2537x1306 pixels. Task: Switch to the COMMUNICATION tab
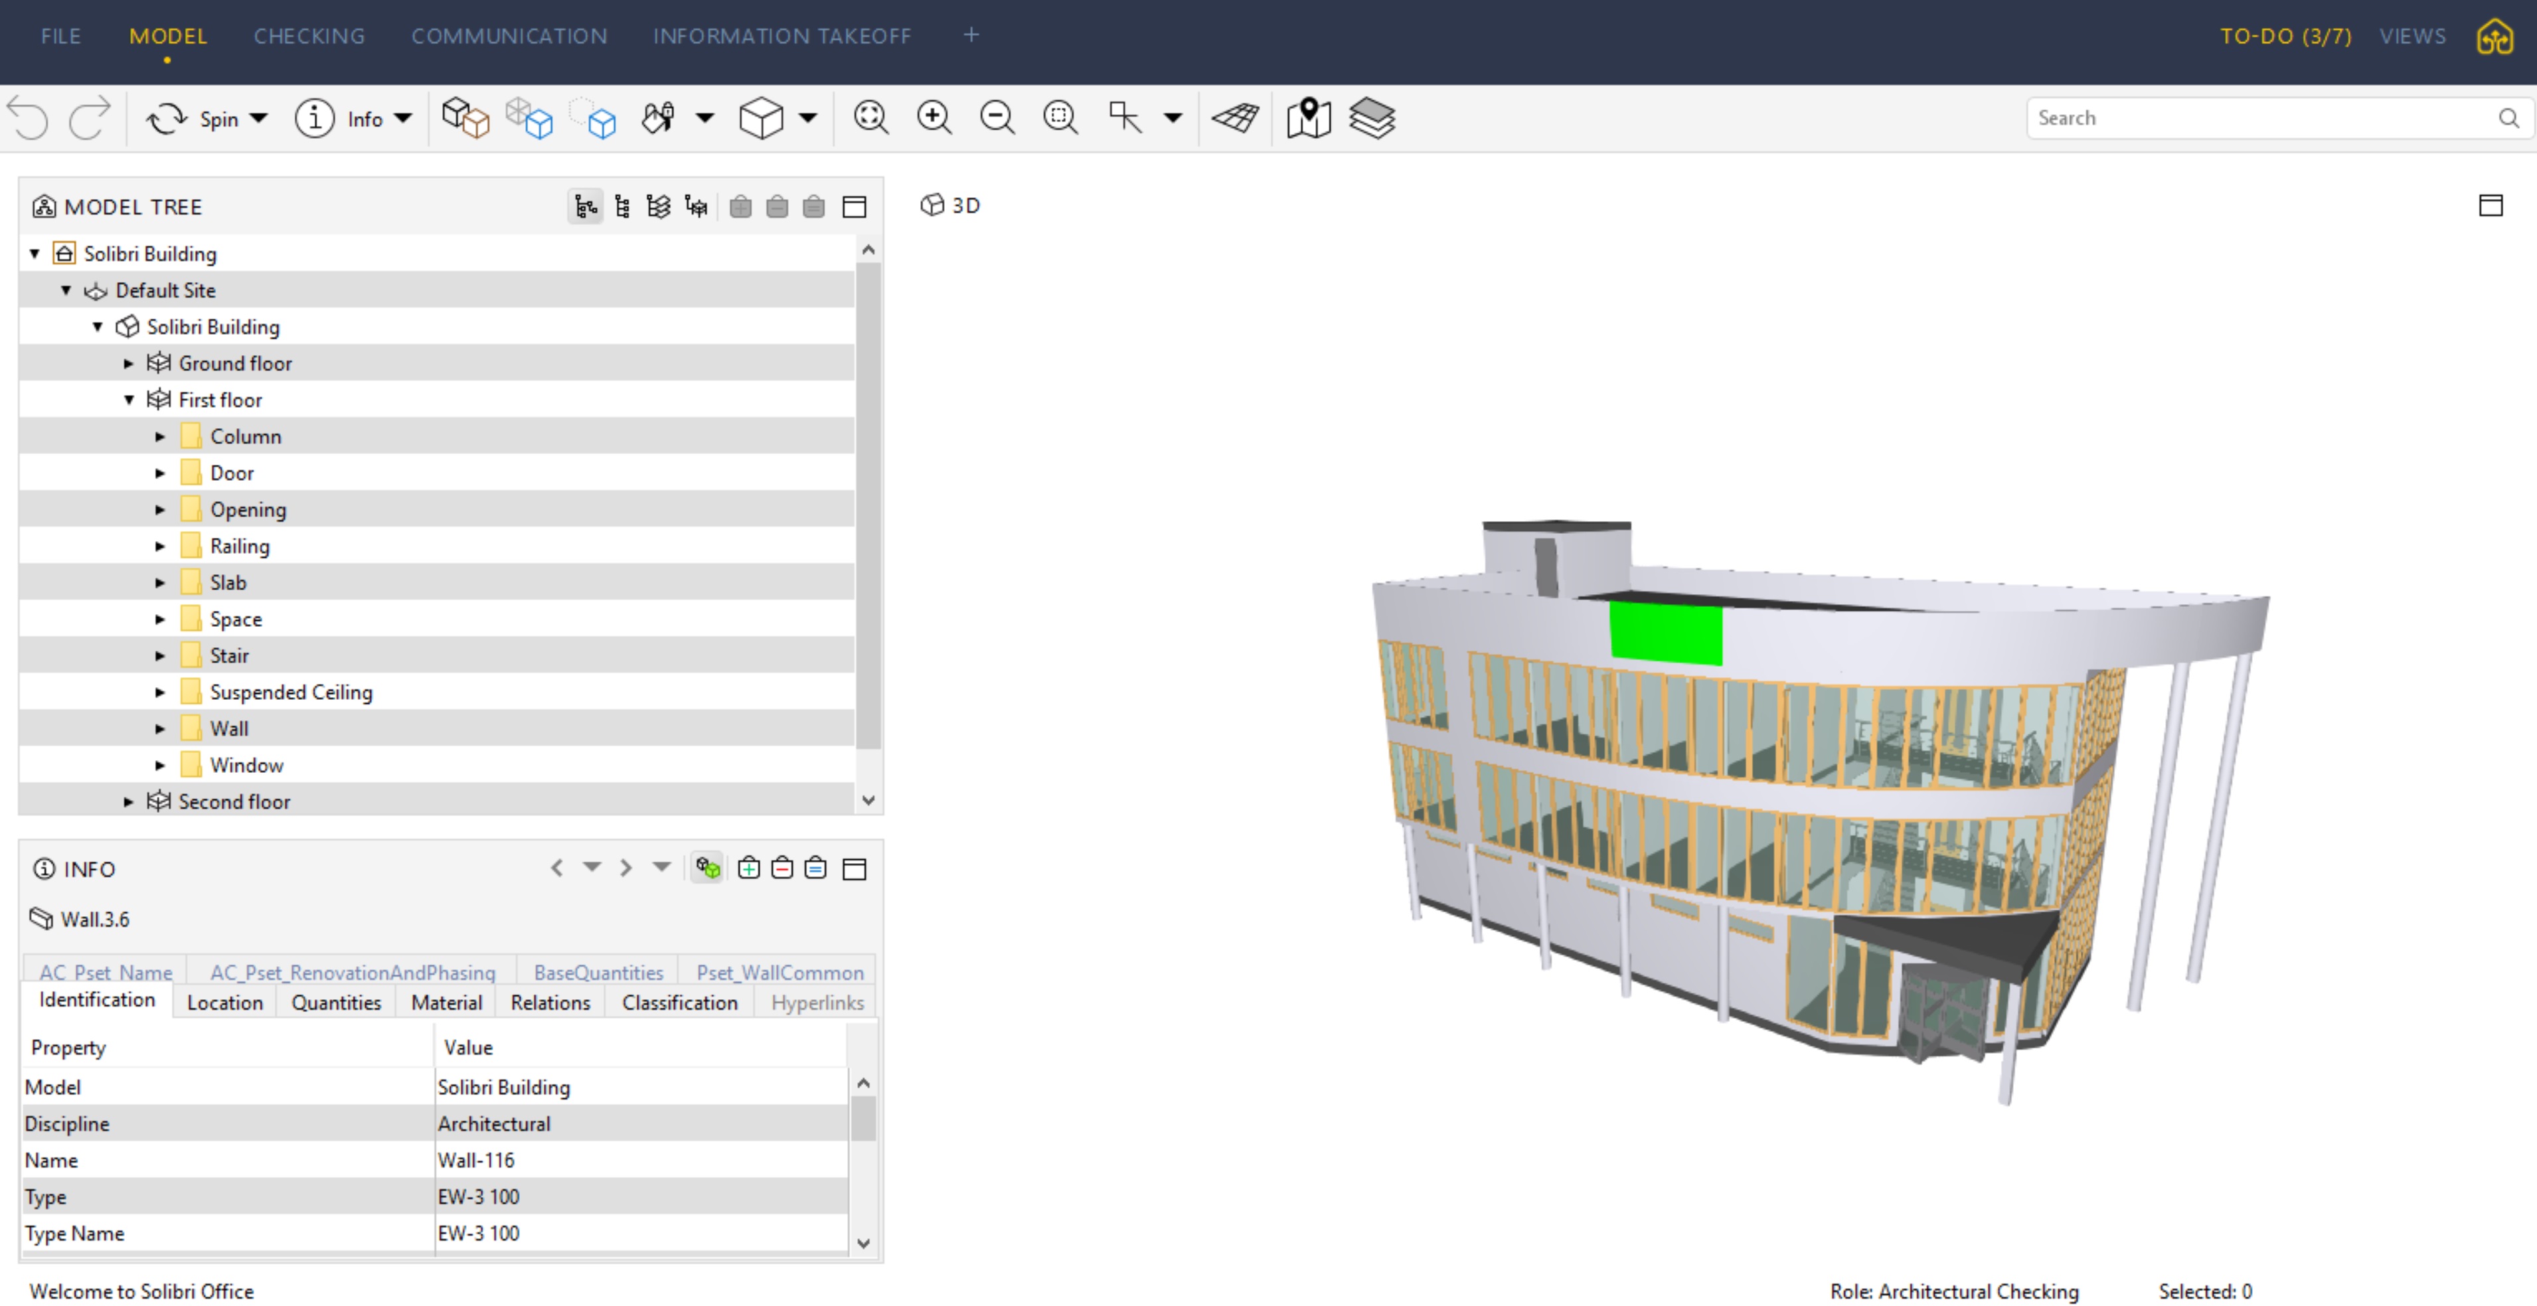[x=509, y=37]
